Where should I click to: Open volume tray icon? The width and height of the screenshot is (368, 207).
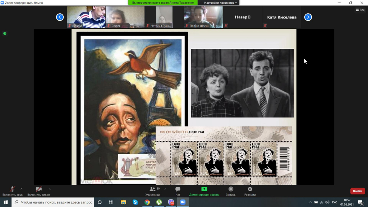pos(327,202)
